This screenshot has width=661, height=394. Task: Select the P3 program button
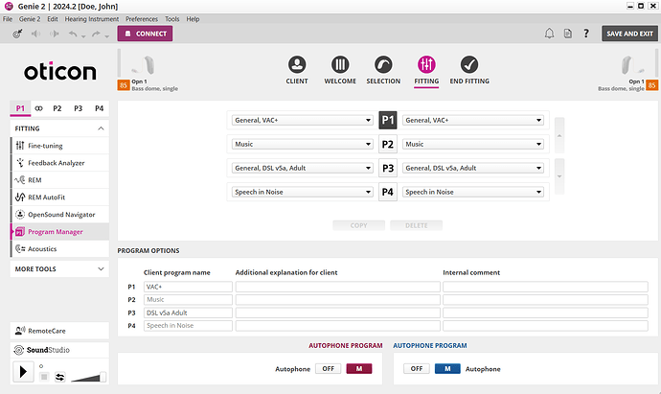[388, 169]
